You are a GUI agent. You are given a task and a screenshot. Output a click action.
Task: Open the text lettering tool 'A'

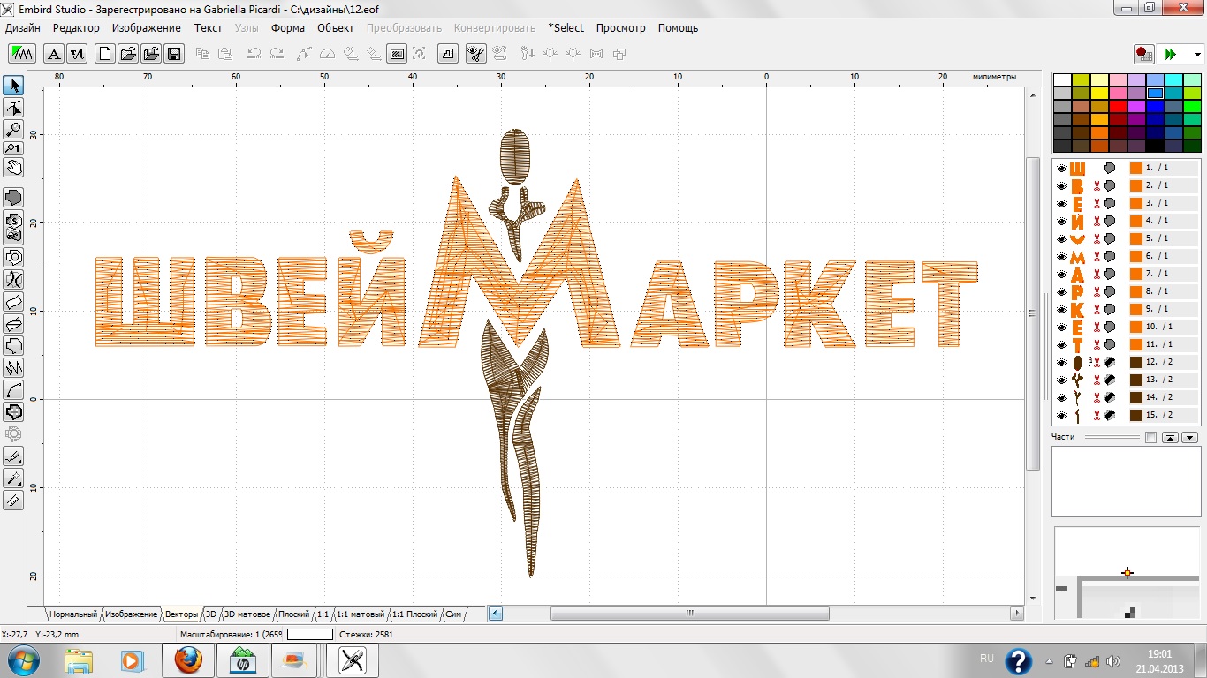(x=54, y=54)
